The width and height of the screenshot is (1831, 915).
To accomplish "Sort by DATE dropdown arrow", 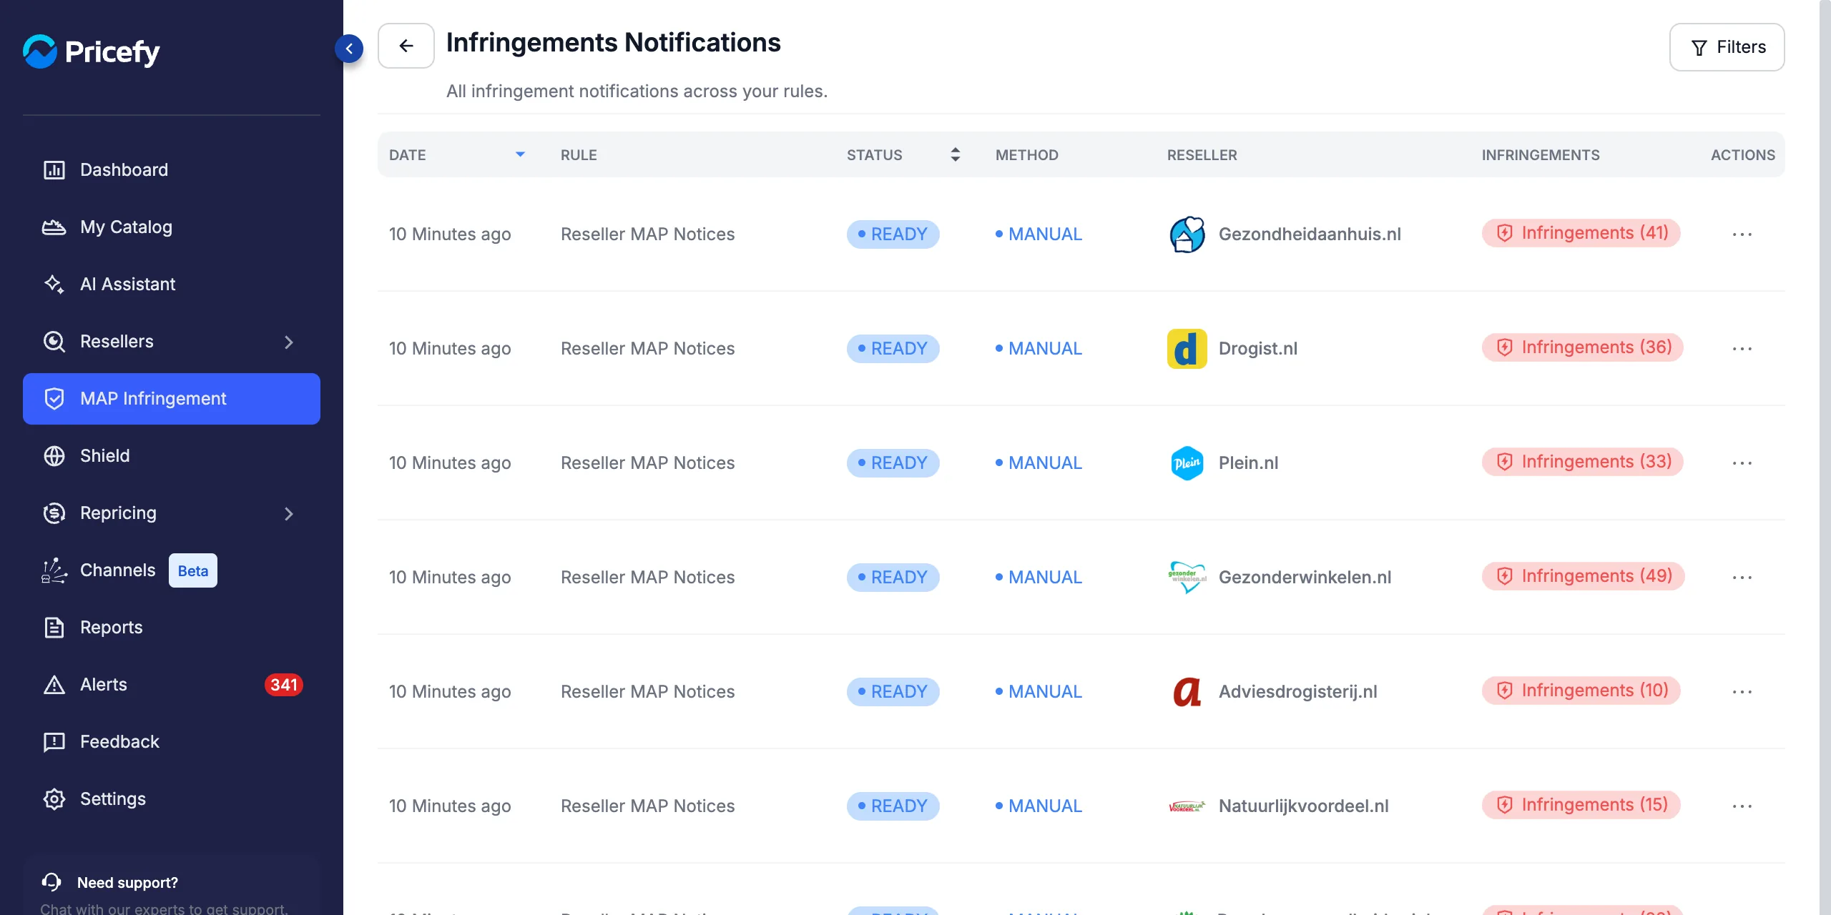I will click(521, 154).
